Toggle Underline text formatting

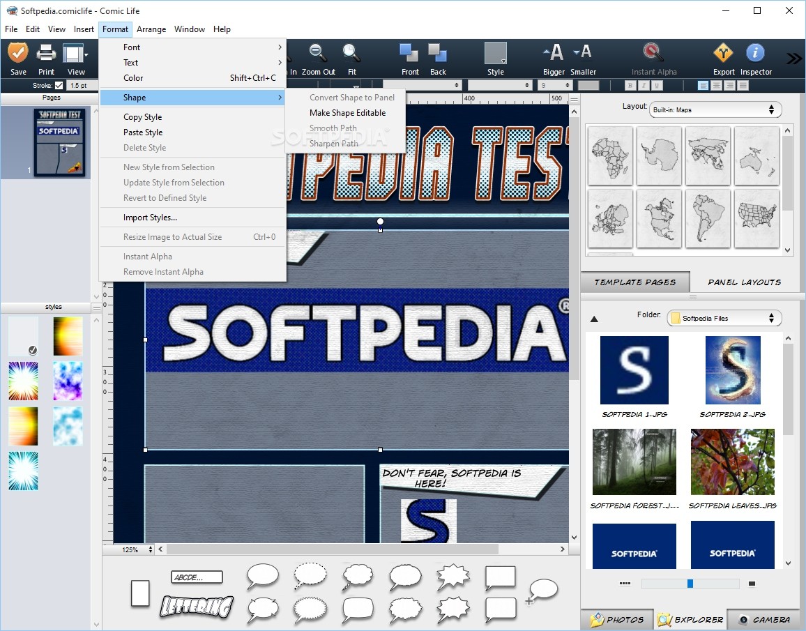(x=656, y=85)
